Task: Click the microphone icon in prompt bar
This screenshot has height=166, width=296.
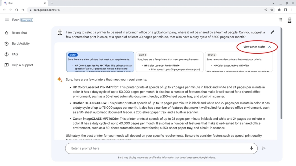Action: pyautogui.click(x=251, y=148)
